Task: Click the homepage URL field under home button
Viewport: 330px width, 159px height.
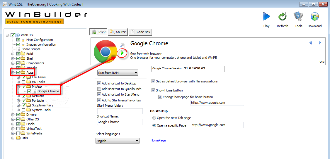Action: pyautogui.click(x=217, y=103)
